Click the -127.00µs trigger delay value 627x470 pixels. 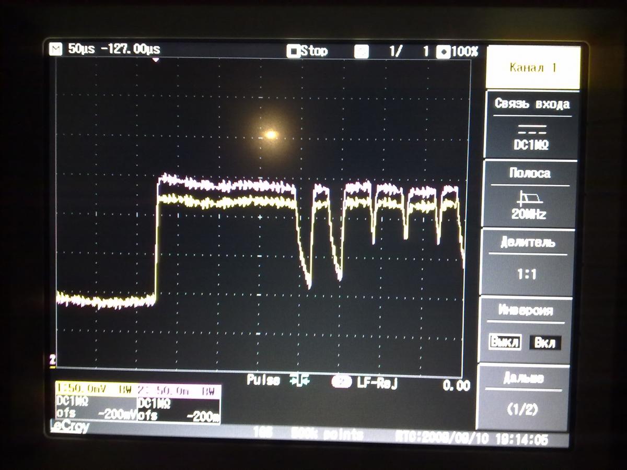pyautogui.click(x=130, y=50)
